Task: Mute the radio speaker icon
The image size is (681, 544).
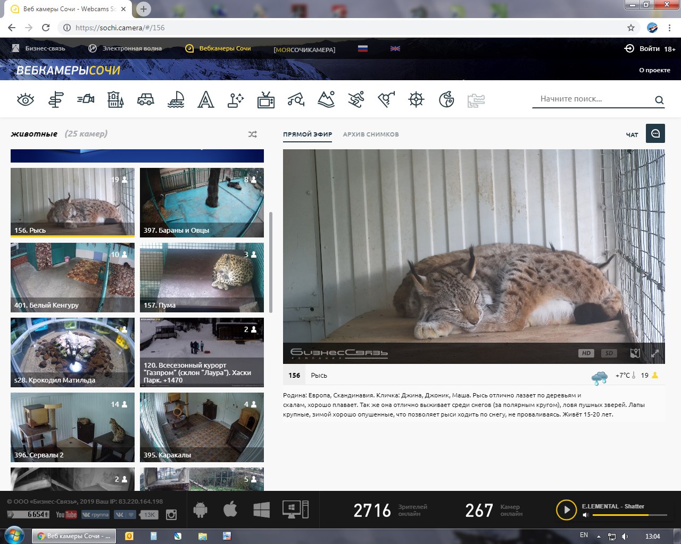Action: pyautogui.click(x=586, y=515)
